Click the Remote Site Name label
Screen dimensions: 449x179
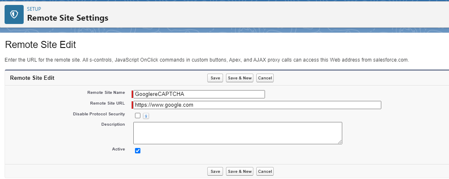point(106,92)
